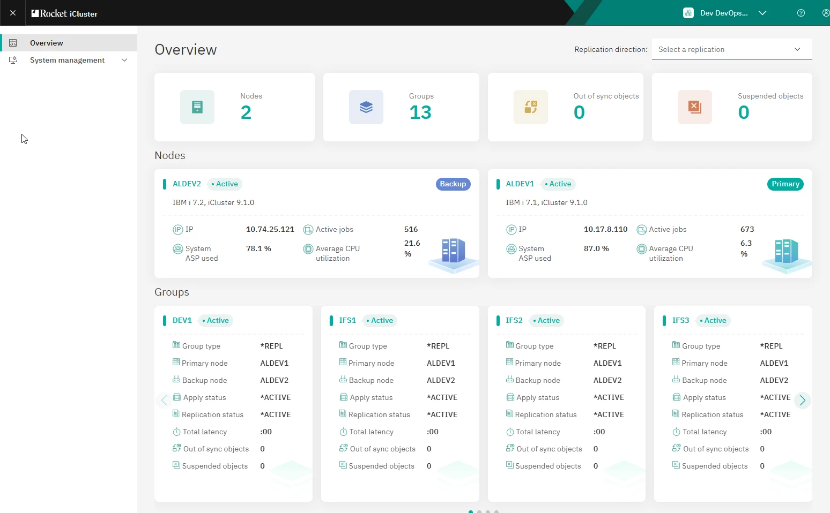Image resolution: width=830 pixels, height=513 pixels.
Task: Click the Apply status icon in IFS3
Action: pos(677,397)
